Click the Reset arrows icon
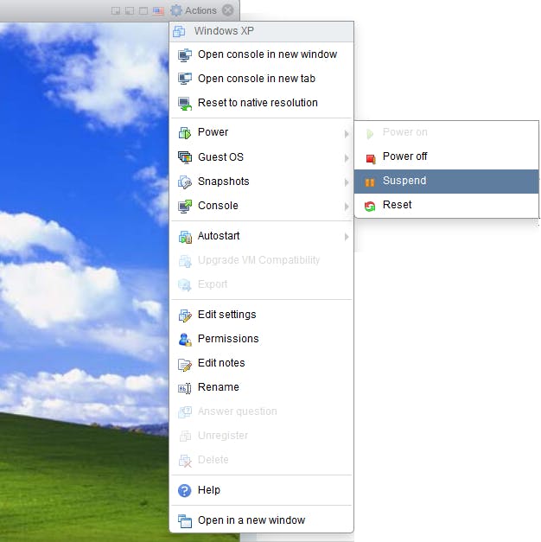541x542 pixels. (x=370, y=207)
